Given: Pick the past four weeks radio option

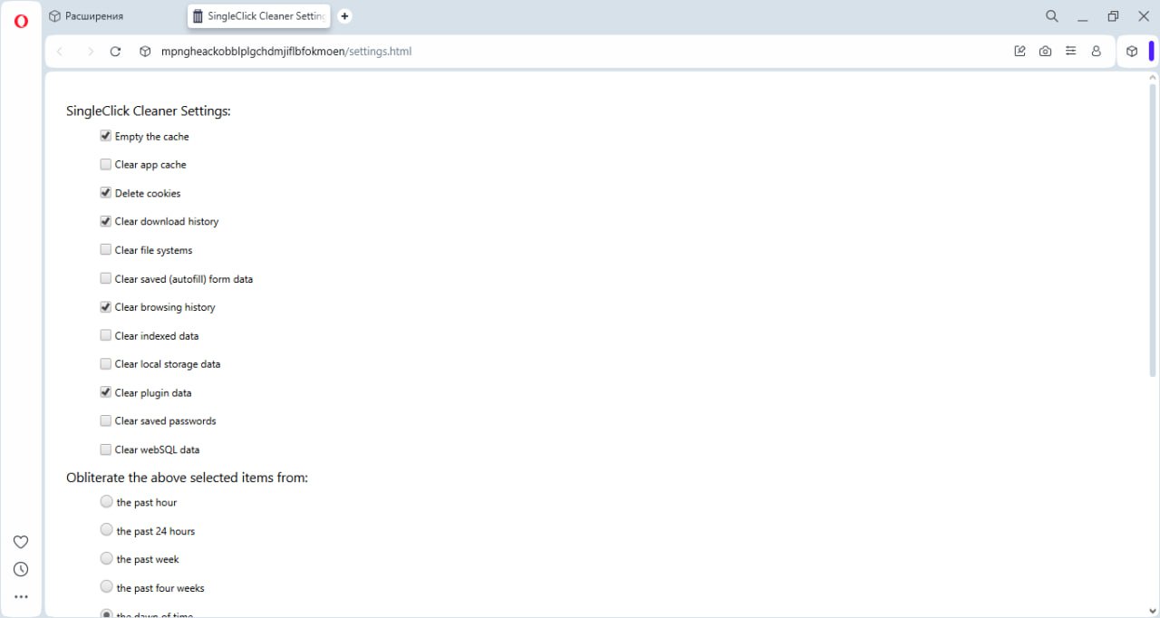Looking at the screenshot, I should 107,587.
